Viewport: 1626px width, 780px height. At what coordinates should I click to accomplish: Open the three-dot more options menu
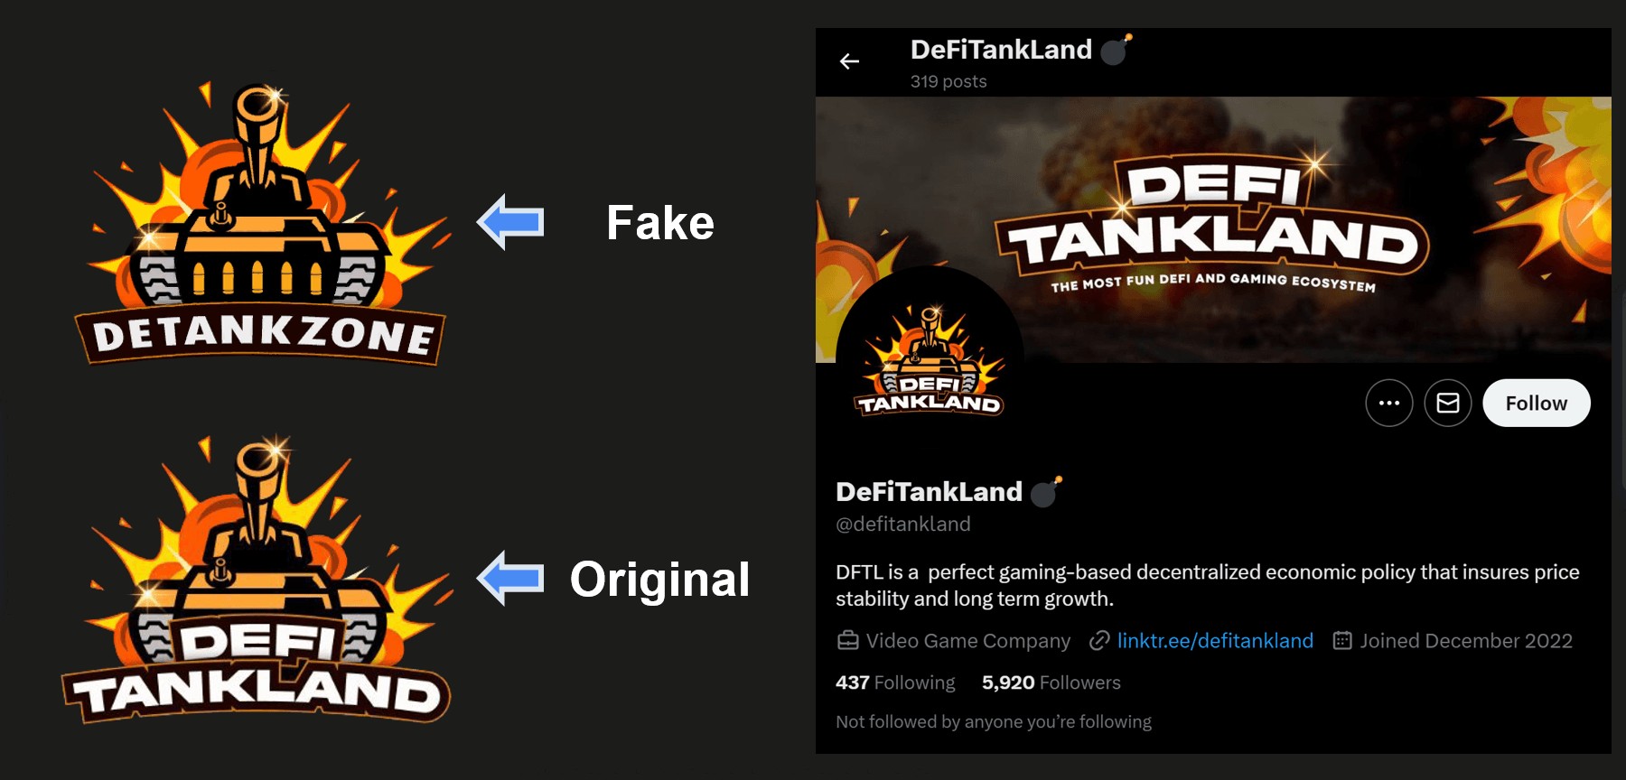(x=1389, y=403)
